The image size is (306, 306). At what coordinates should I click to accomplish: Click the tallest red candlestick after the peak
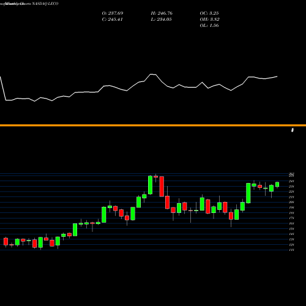162,187
